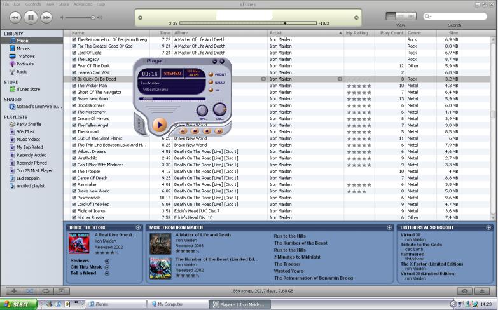Expand the More From Iron Maiden arrow
Viewport: 498px width, 310px height.
[x=389, y=227]
